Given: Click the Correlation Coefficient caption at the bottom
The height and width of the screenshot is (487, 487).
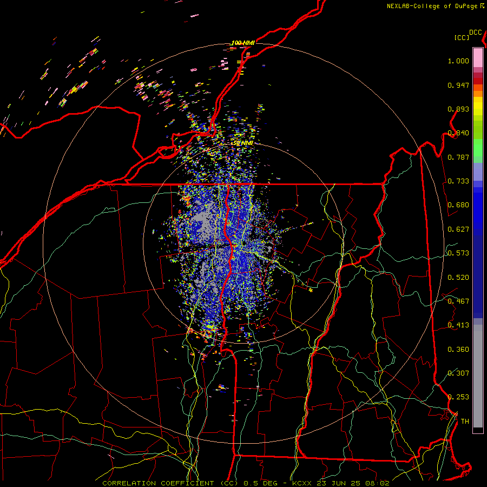Looking at the screenshot, I should (x=246, y=483).
